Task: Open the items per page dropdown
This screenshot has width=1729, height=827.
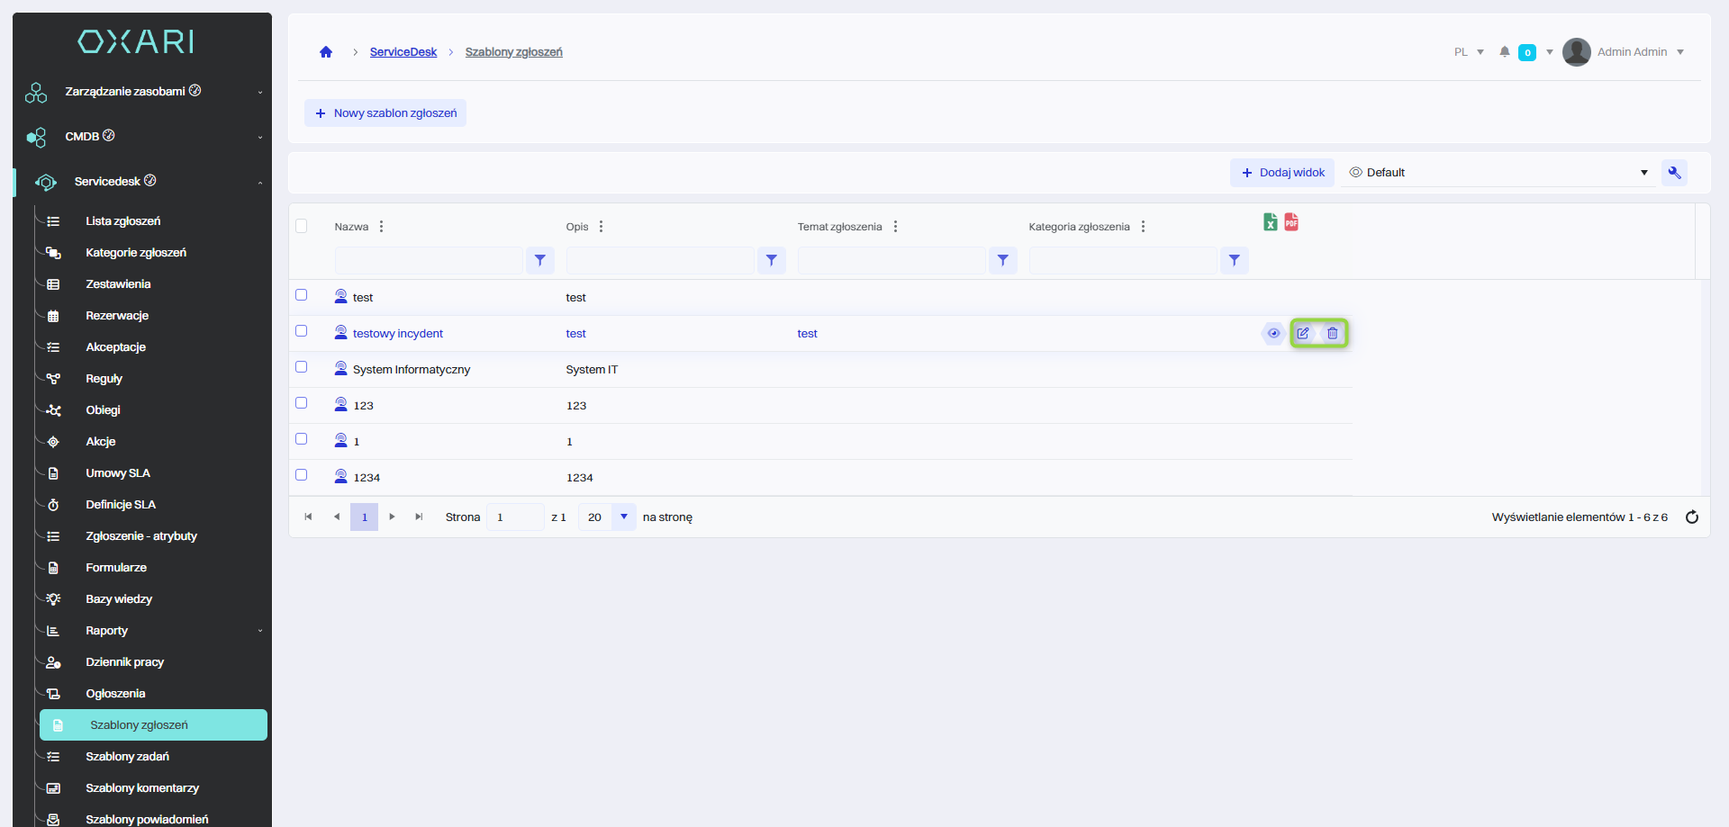Action: (623, 517)
